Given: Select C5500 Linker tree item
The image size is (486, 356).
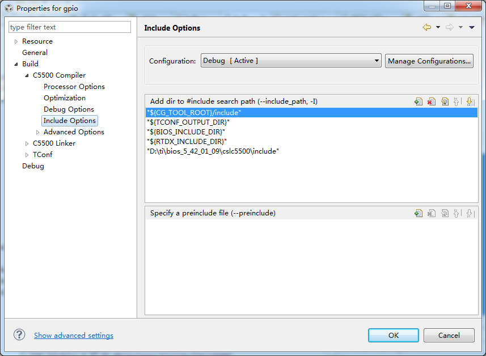Looking at the screenshot, I should 54,143.
